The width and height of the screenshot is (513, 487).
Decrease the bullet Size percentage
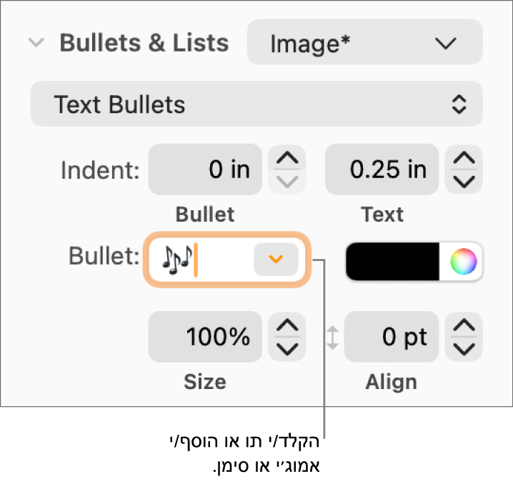287,349
